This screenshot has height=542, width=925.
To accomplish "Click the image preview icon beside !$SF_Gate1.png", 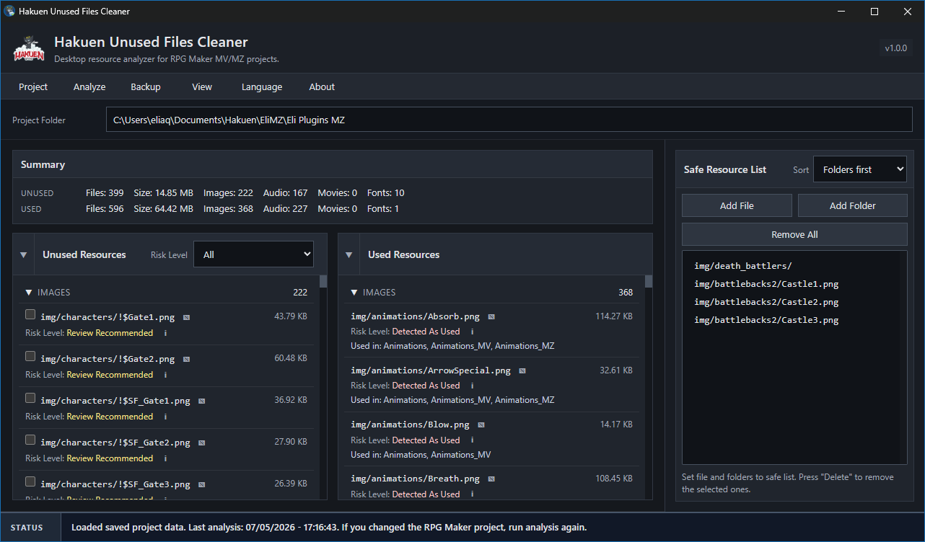I will pyautogui.click(x=202, y=401).
